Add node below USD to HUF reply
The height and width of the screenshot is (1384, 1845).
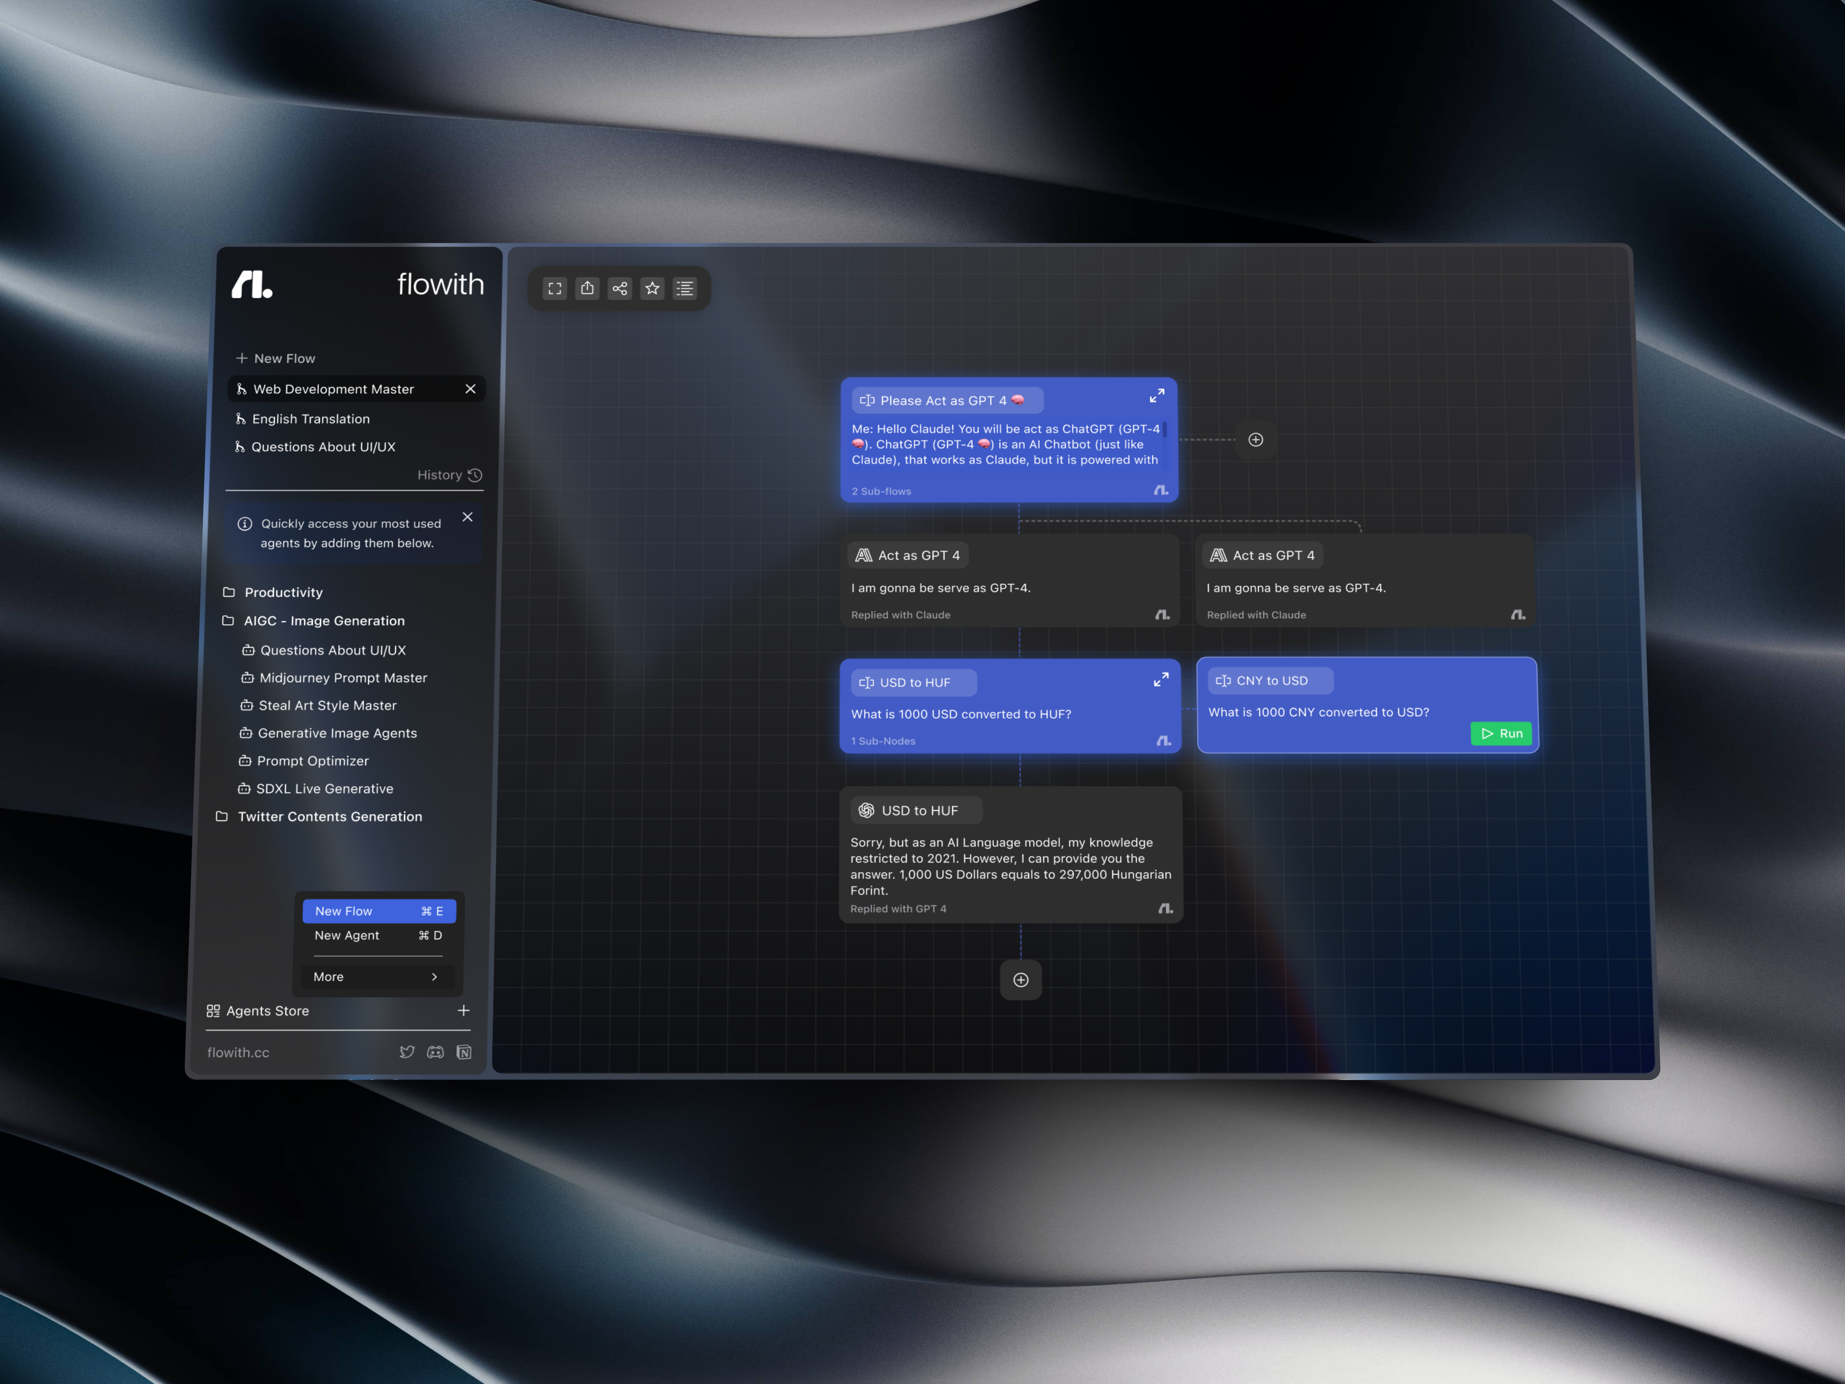1021,980
